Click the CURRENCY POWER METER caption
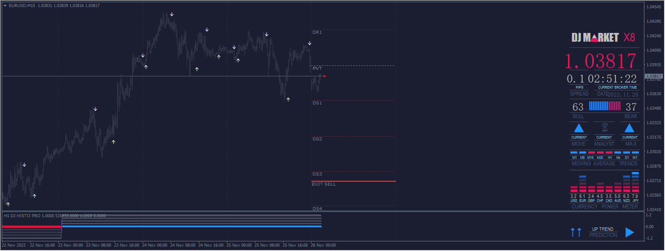The width and height of the screenshot is (665, 251). point(606,207)
